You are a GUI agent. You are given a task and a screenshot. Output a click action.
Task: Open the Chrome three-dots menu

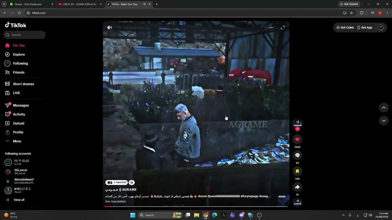pos(387,13)
